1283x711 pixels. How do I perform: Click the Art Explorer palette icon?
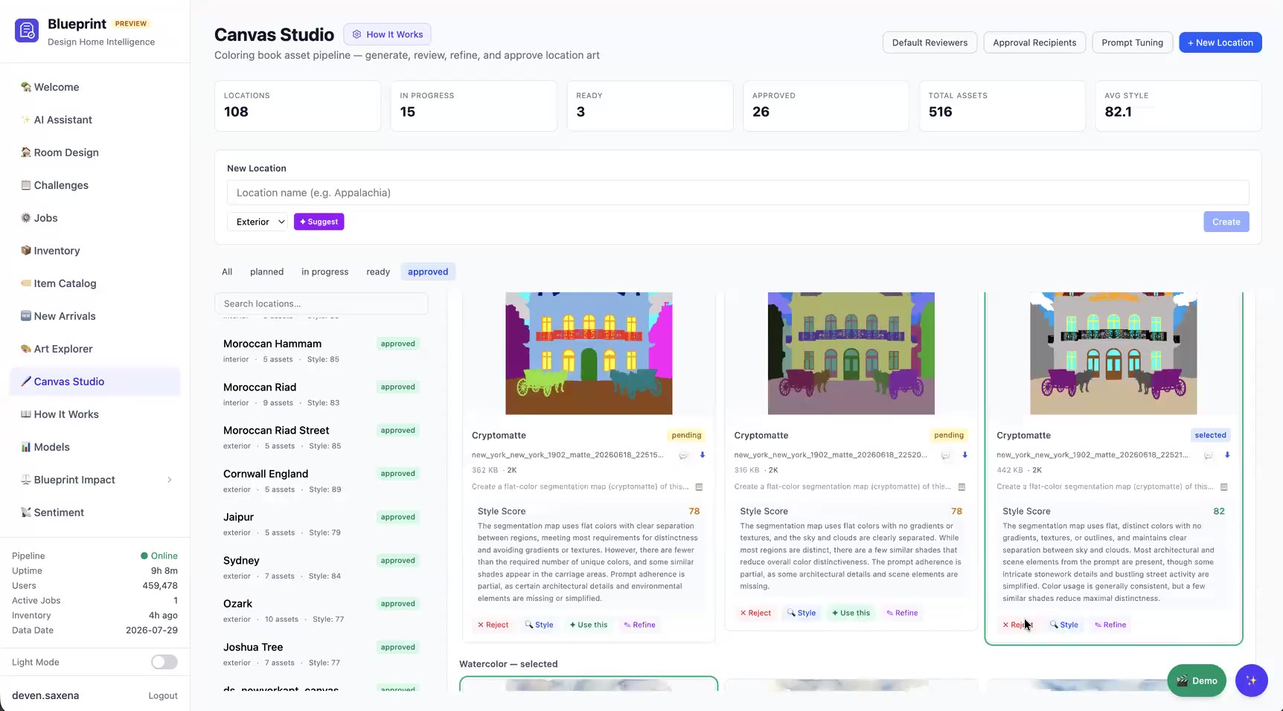[26, 349]
